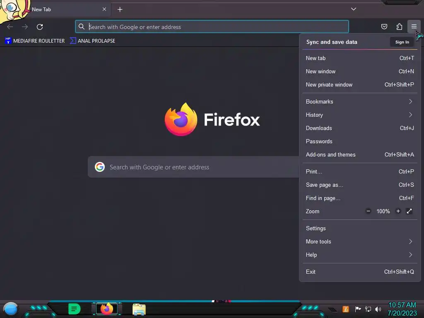Open the Extensions puzzle icon
The width and height of the screenshot is (424, 318).
coord(399,26)
